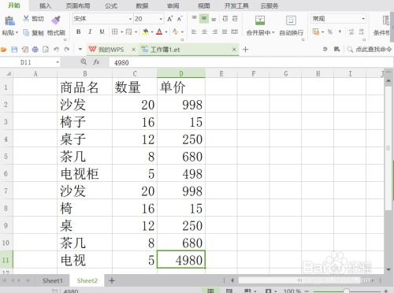The image size is (394, 293).
Task: Click the fx insert function icon
Action: point(96,62)
